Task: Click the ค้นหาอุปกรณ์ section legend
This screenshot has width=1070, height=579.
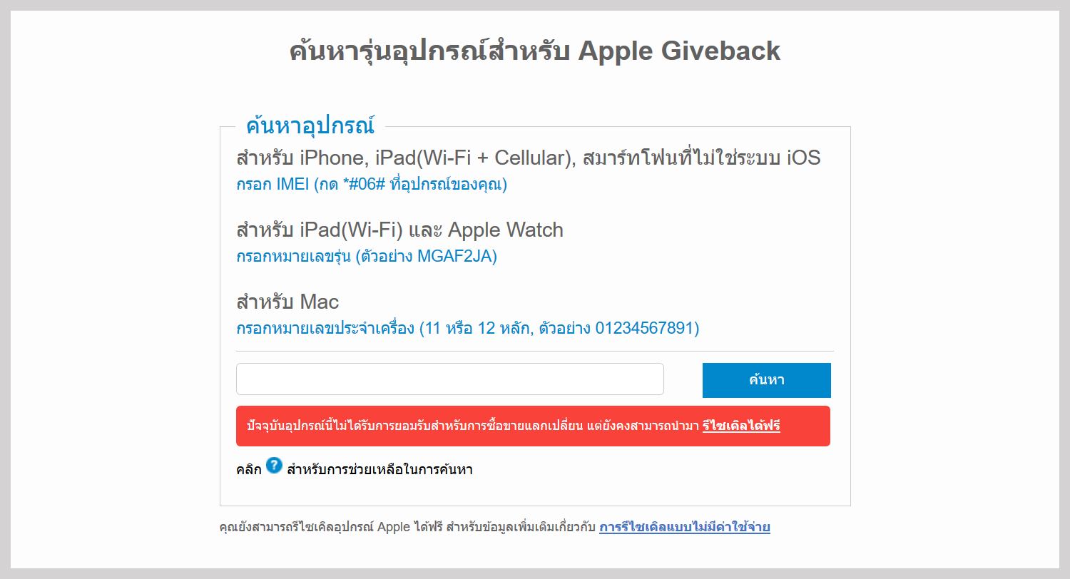Action: (310, 125)
